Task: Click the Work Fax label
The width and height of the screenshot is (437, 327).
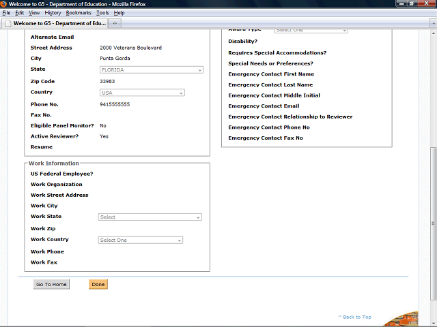Action: [x=44, y=262]
